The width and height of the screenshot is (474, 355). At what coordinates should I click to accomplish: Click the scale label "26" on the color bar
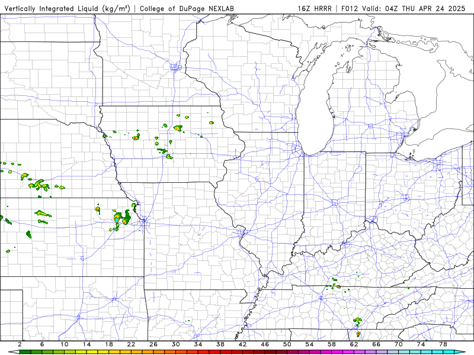click(153, 344)
